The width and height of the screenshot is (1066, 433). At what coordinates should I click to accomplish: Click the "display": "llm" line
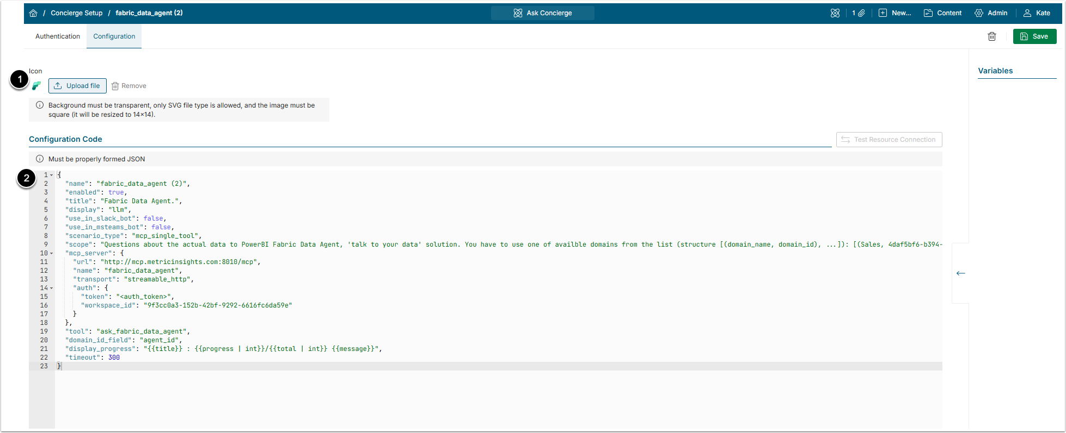tap(98, 210)
